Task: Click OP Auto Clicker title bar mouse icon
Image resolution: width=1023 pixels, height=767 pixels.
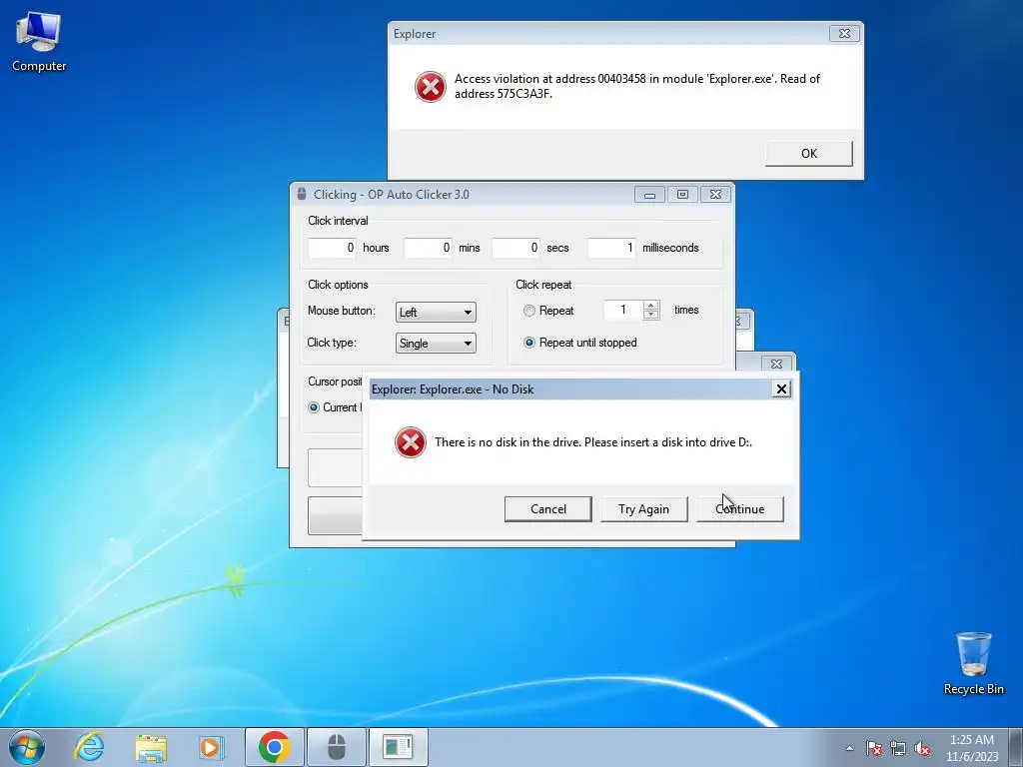Action: (302, 195)
